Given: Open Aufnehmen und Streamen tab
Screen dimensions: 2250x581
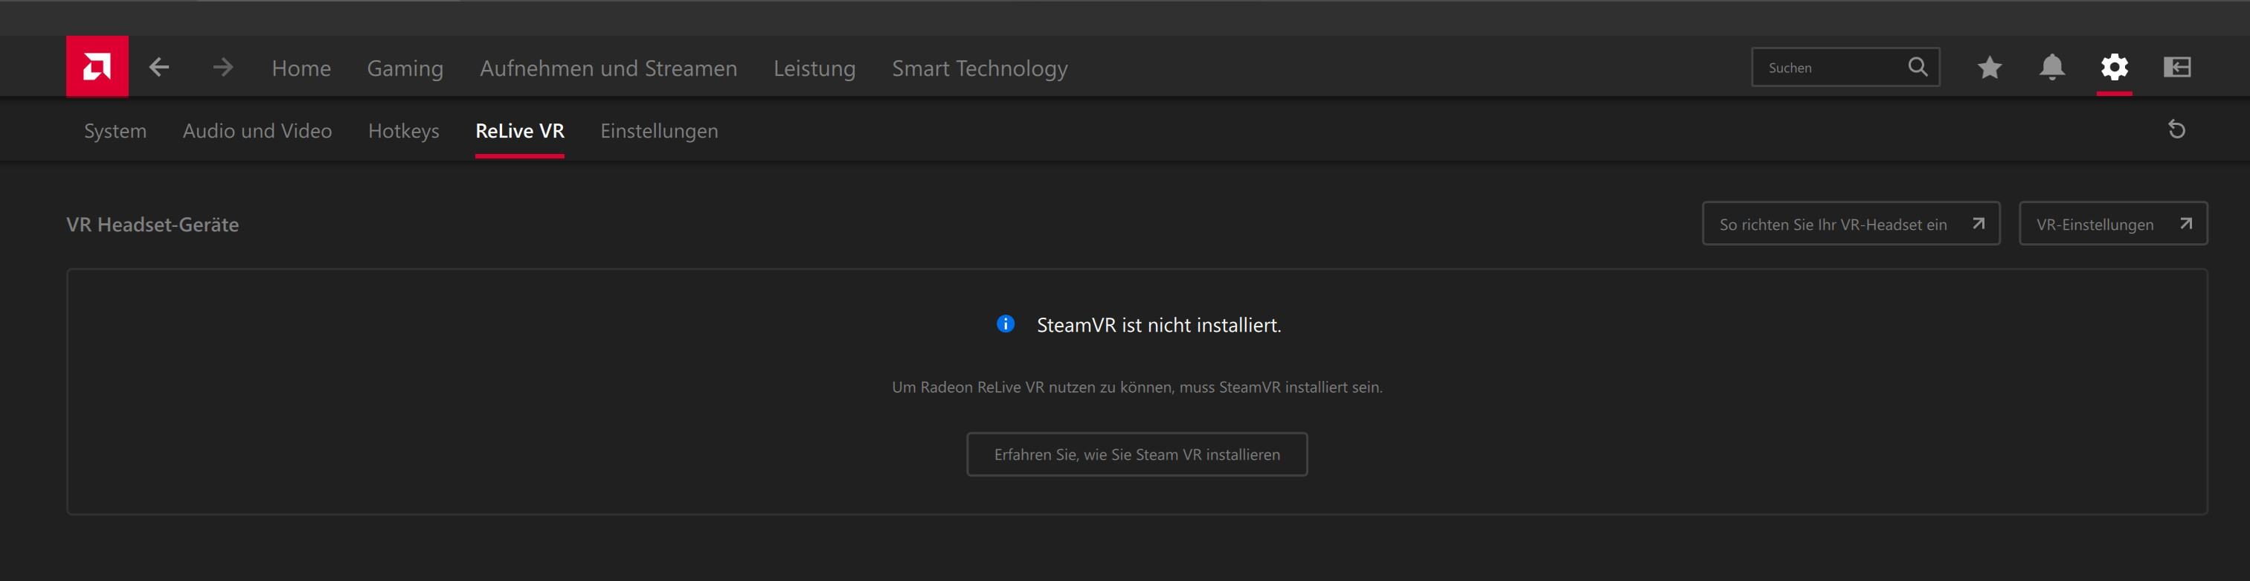Looking at the screenshot, I should coord(608,68).
